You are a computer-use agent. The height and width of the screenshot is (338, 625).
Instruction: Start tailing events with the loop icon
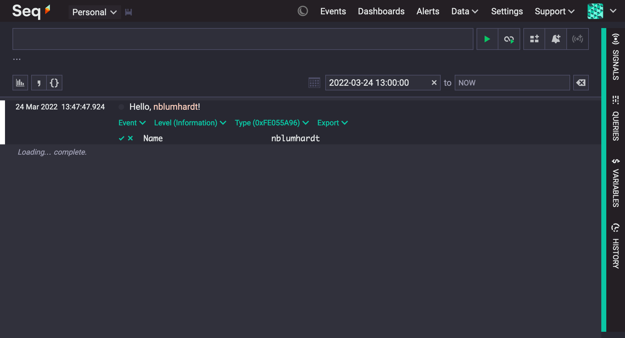point(509,39)
